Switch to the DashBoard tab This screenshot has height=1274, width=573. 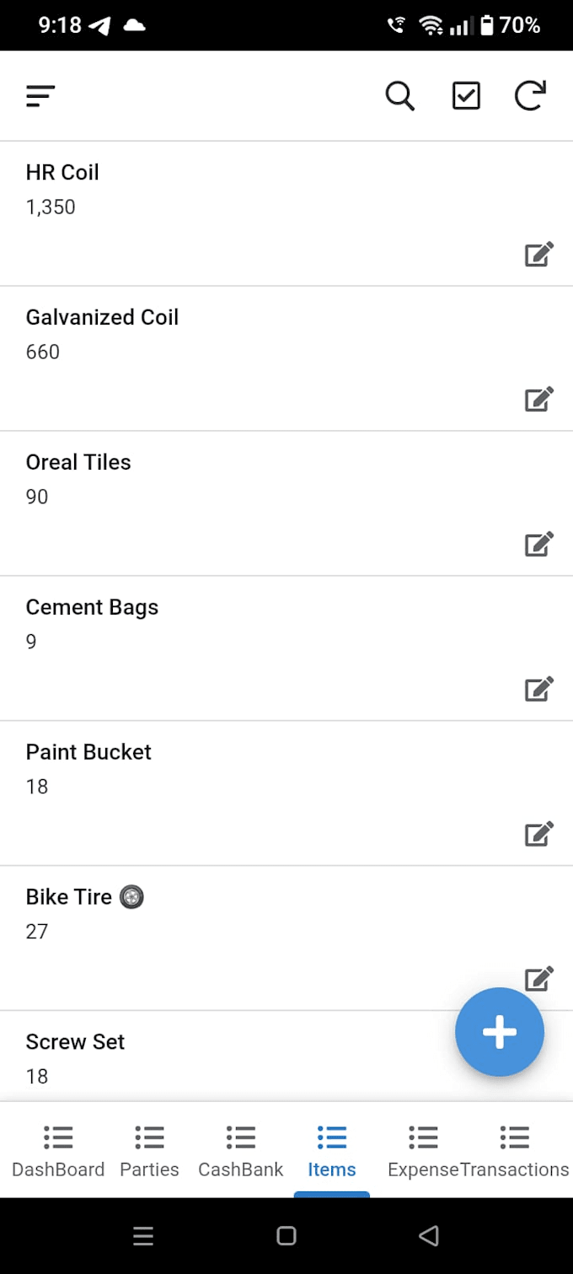click(58, 1151)
